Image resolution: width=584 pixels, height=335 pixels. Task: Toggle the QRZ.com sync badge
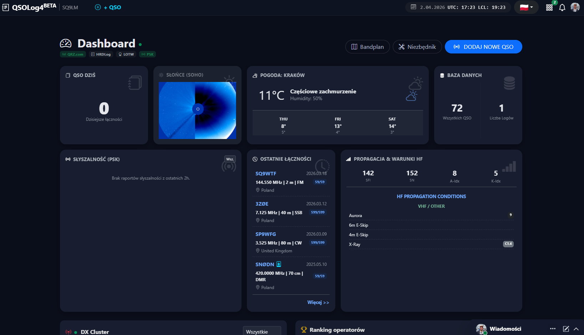(73, 55)
